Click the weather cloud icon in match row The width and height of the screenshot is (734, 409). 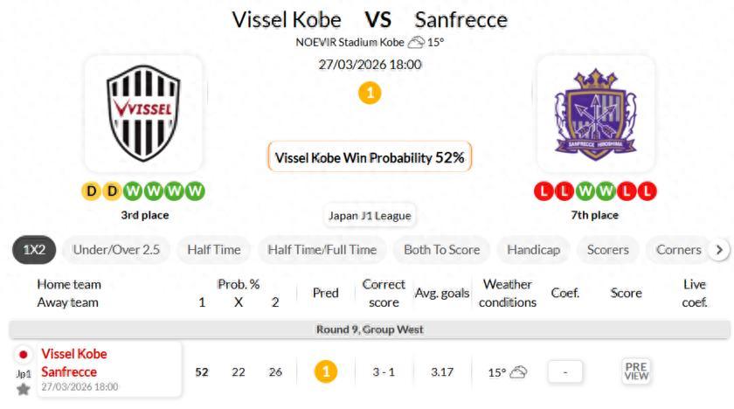click(x=518, y=372)
